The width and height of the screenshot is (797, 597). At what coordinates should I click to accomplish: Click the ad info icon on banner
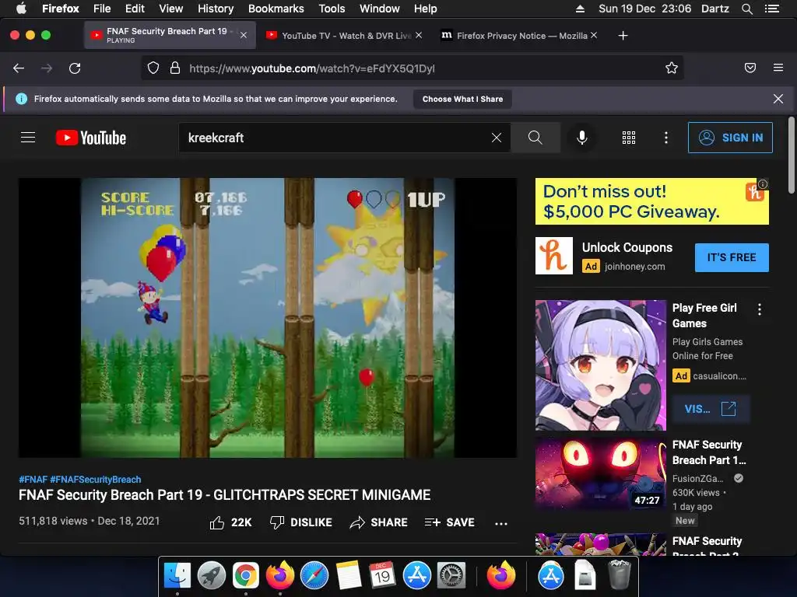[763, 183]
